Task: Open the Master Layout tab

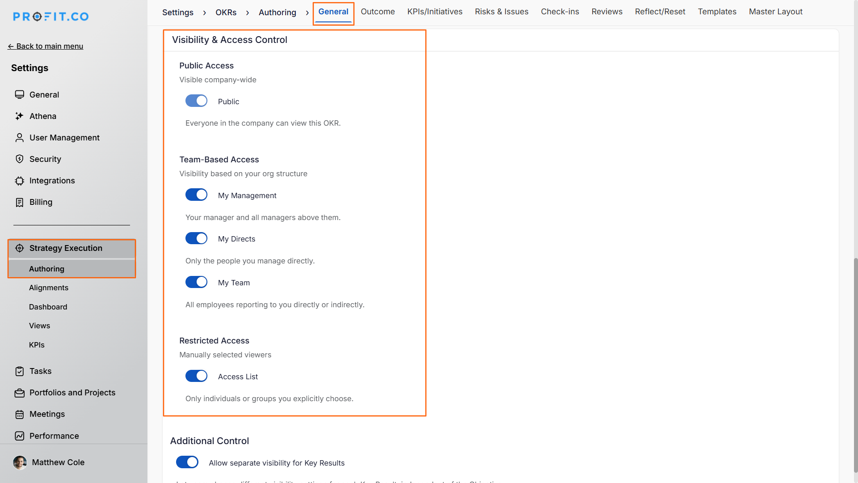Action: pos(776,12)
